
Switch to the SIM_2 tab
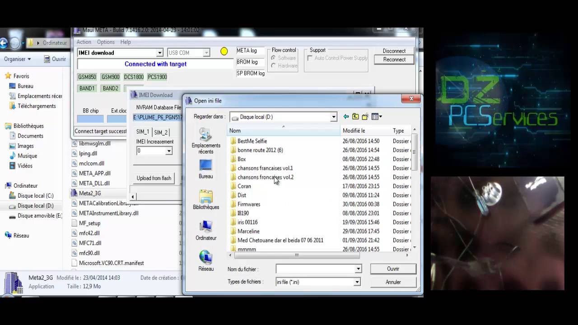[161, 132]
